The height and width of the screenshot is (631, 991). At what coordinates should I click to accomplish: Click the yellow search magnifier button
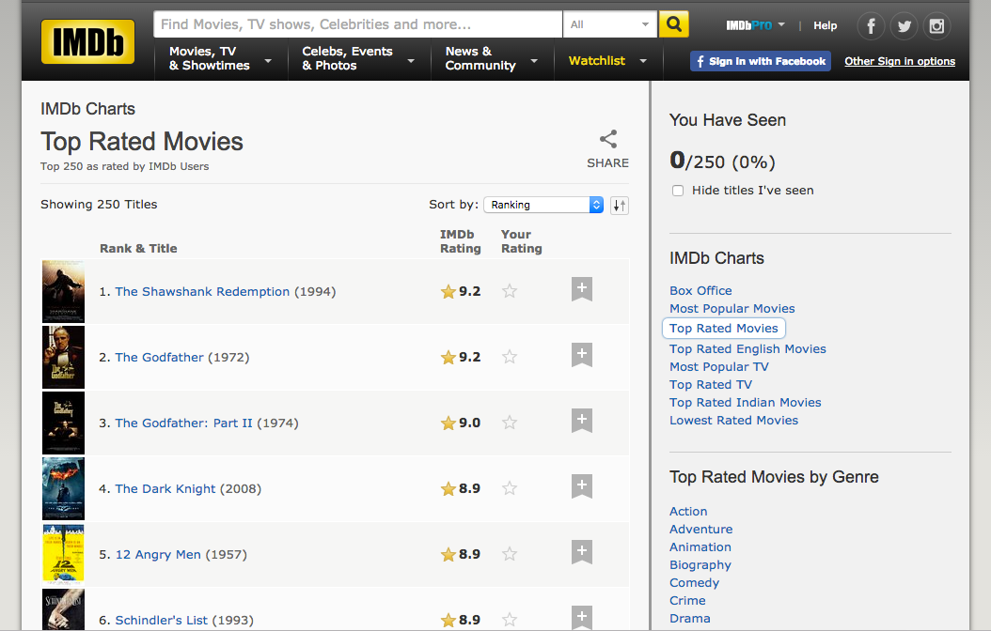(x=674, y=24)
